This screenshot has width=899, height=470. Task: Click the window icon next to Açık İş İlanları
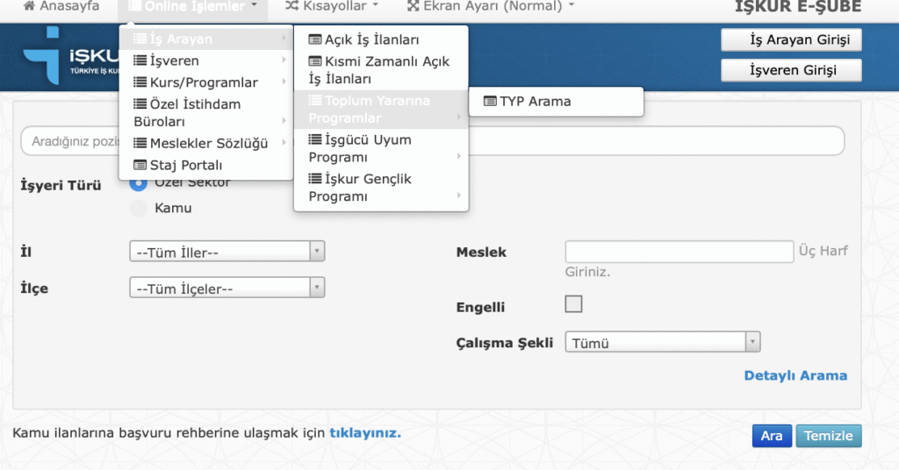tap(315, 39)
